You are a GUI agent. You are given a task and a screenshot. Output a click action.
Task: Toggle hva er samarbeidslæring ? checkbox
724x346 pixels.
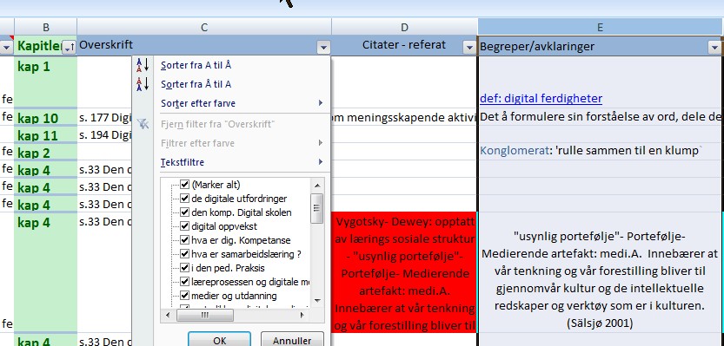(x=184, y=254)
